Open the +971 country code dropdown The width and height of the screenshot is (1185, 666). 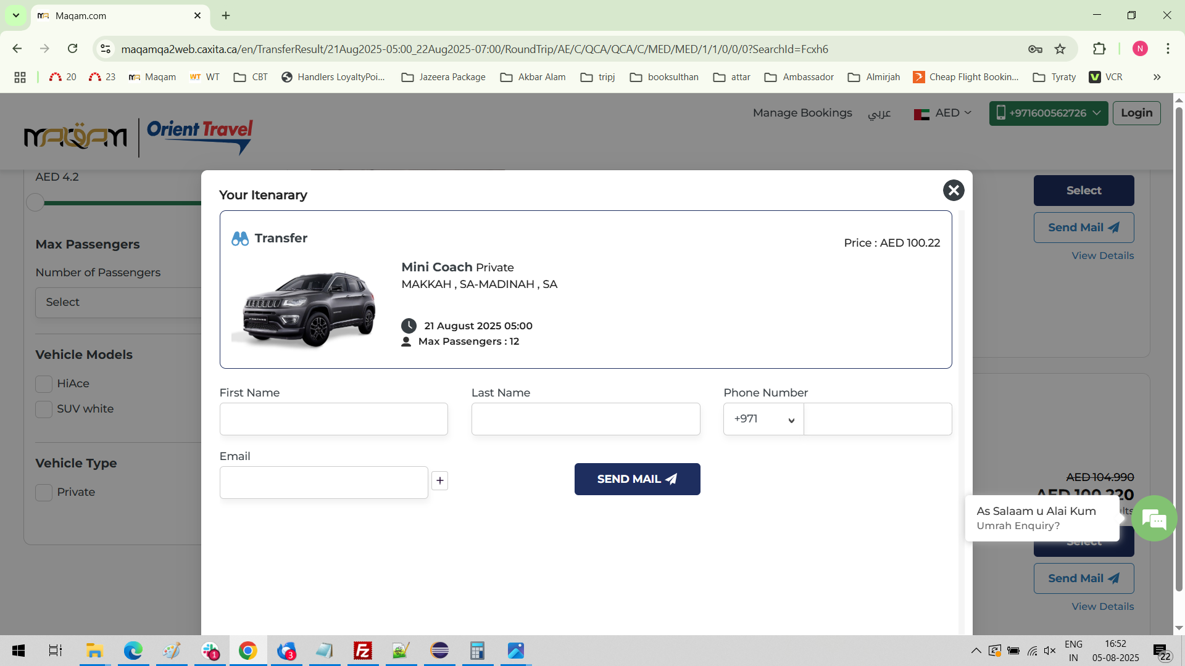pyautogui.click(x=763, y=419)
